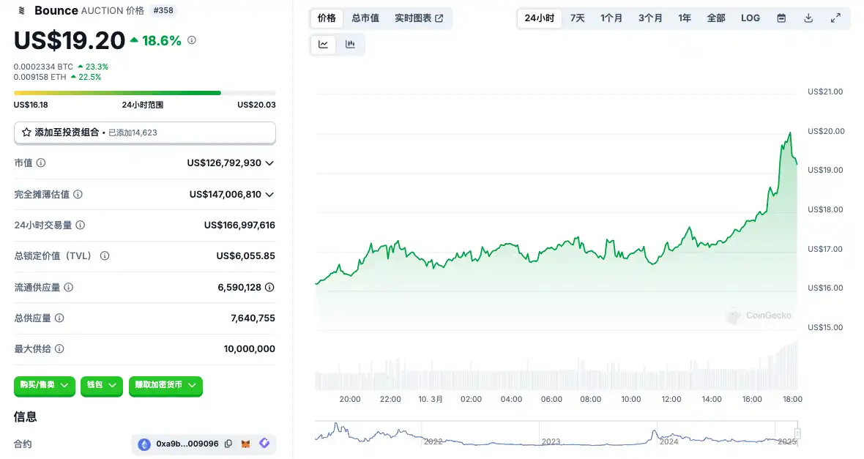Open the calendar date range picker

781,18
